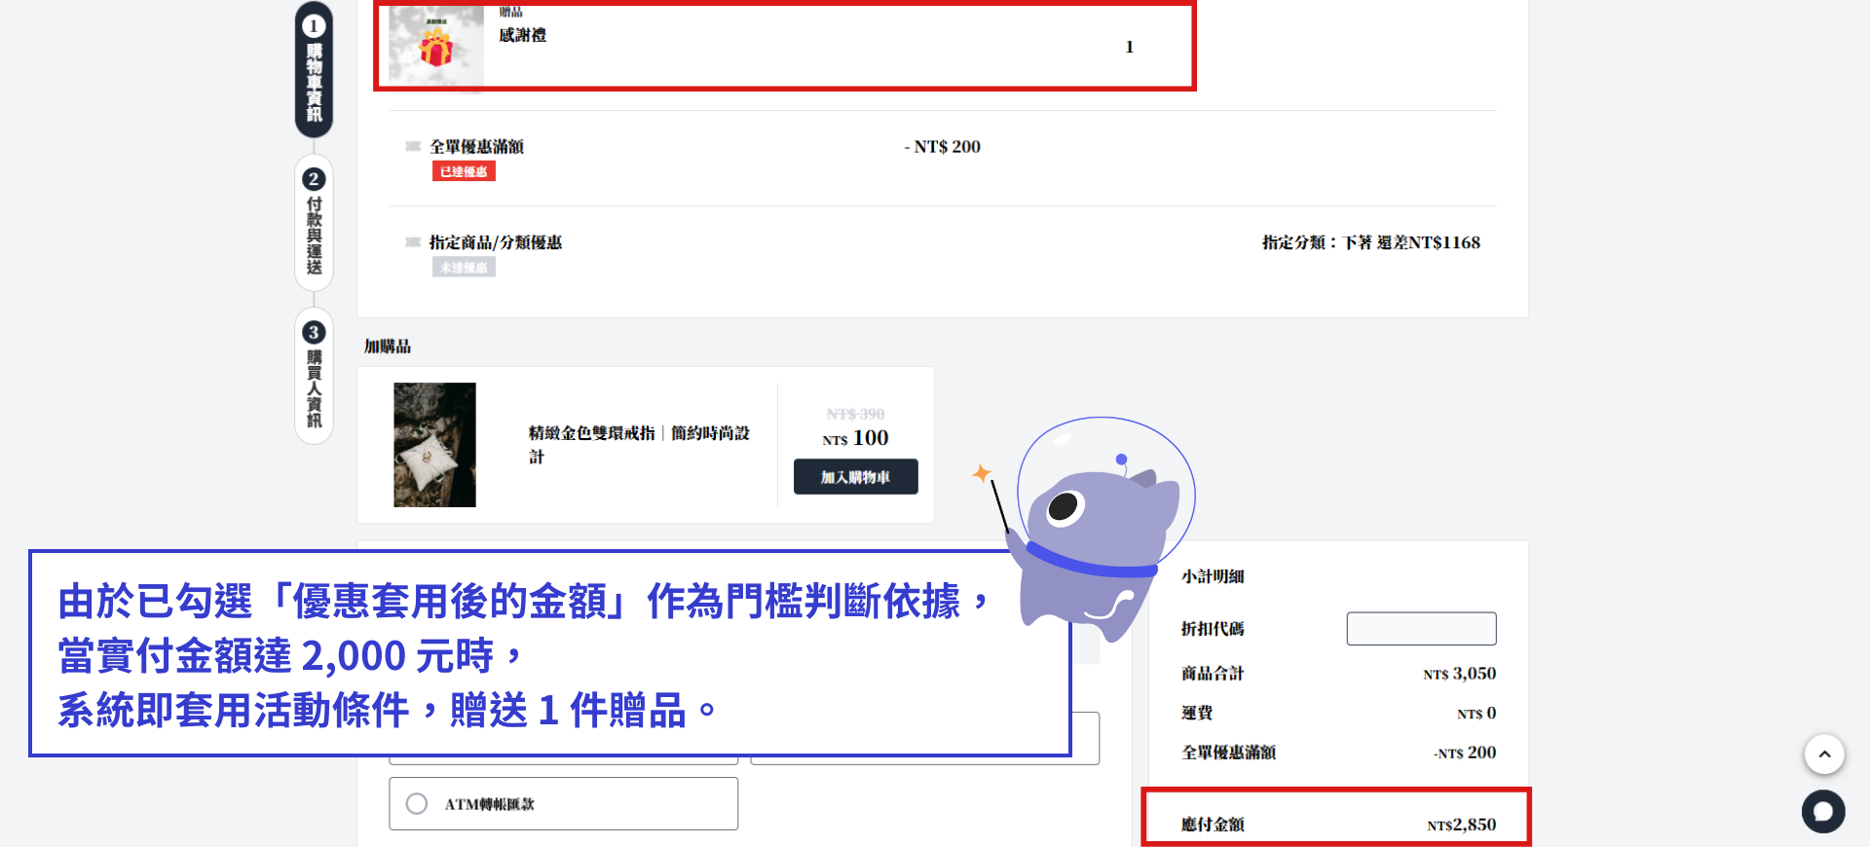Select the ATM轉帳匯款 payment option
The width and height of the screenshot is (1870, 847).
coord(563,803)
